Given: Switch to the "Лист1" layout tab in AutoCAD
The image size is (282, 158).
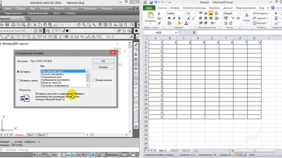Looking at the screenshot, I should (31, 135).
